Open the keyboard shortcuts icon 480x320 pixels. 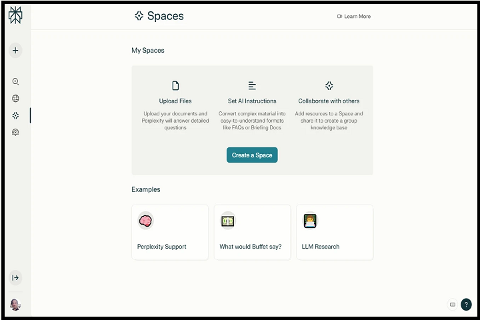(453, 305)
